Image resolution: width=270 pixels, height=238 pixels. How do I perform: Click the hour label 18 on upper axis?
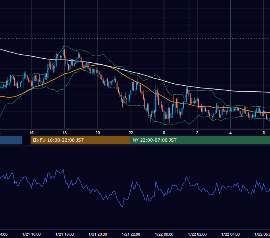pos(65,133)
